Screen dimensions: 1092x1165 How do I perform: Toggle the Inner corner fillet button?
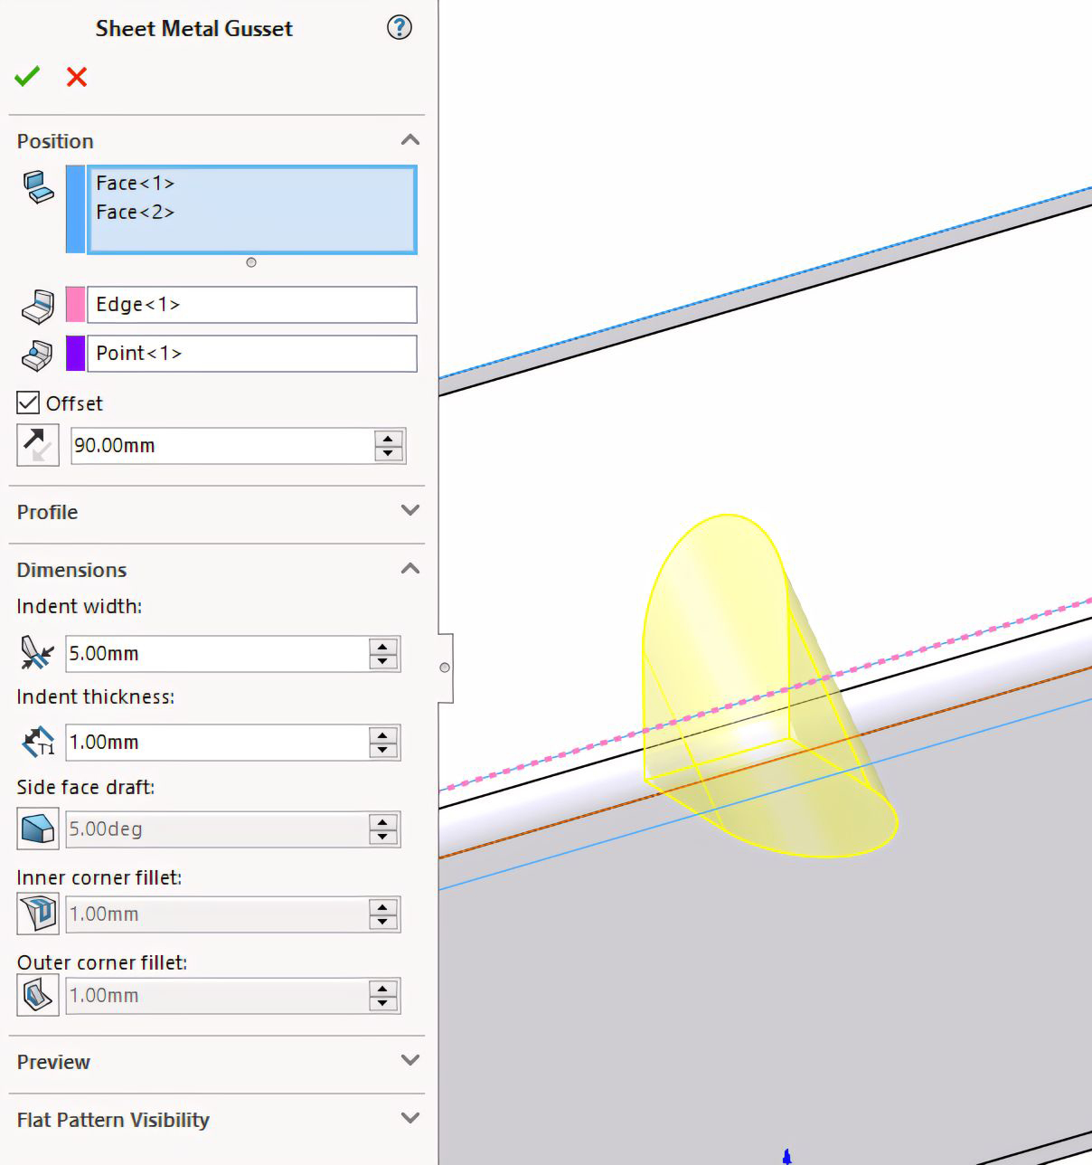pyautogui.click(x=38, y=914)
